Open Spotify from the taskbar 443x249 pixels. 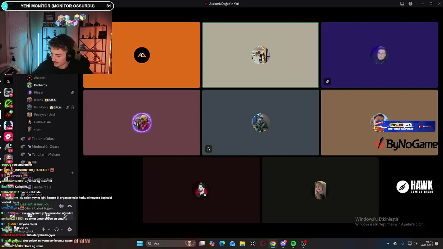click(293, 243)
